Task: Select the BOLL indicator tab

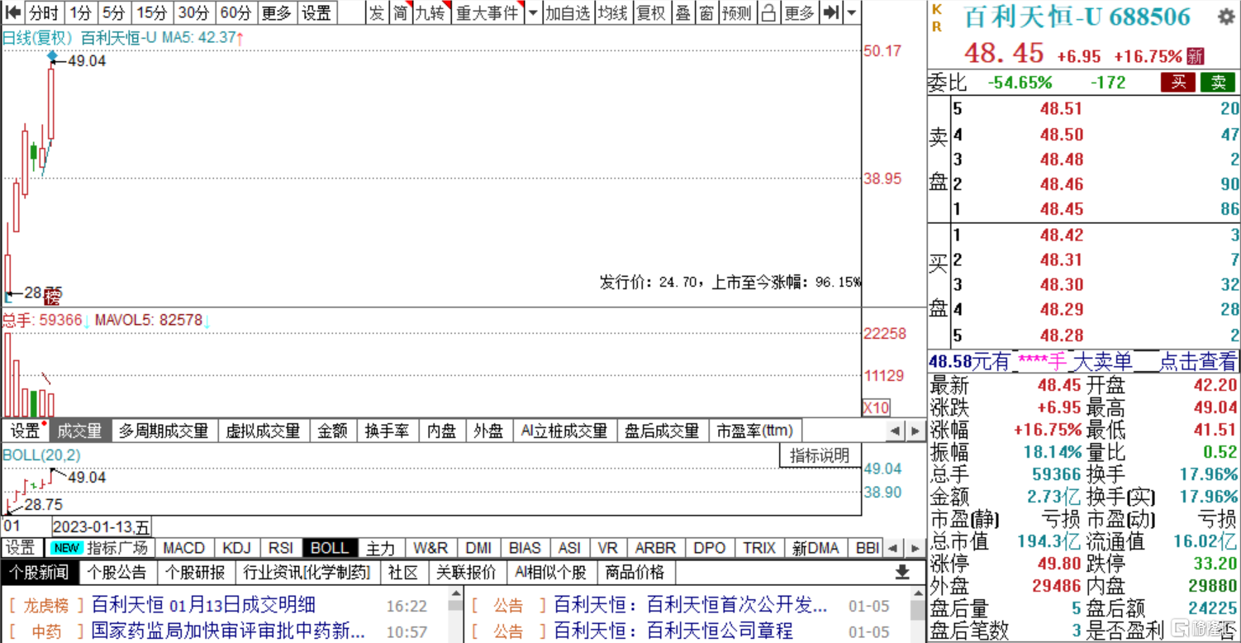Action: tap(330, 548)
